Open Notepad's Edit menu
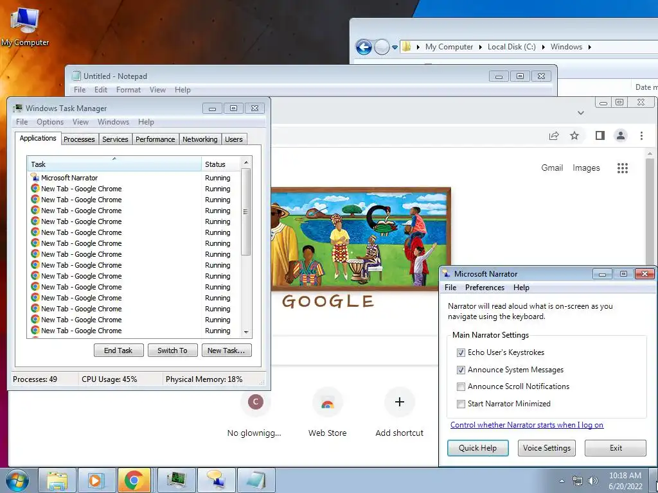The width and height of the screenshot is (658, 493). pos(101,90)
